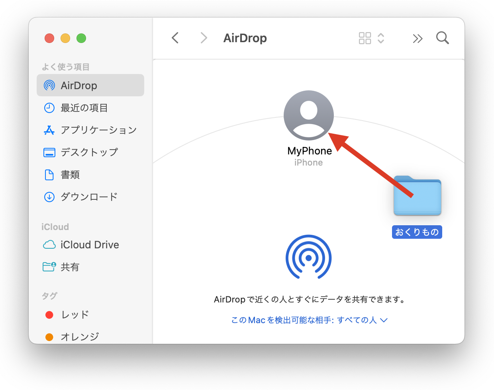Show more toolbar items via double chevron

418,38
